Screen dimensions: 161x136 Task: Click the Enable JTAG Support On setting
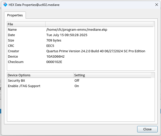[x=77, y=86]
